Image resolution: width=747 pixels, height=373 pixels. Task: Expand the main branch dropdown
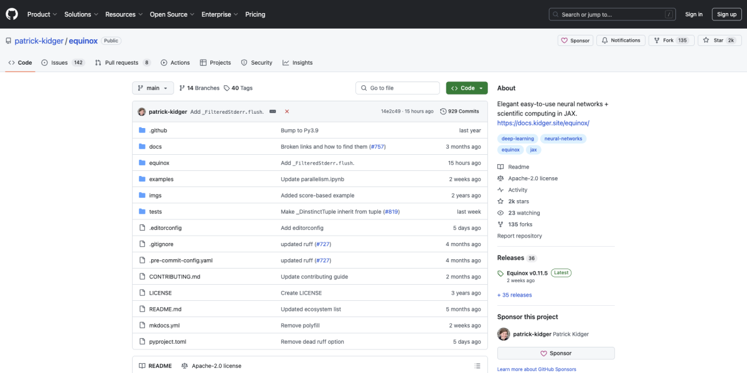coord(153,88)
